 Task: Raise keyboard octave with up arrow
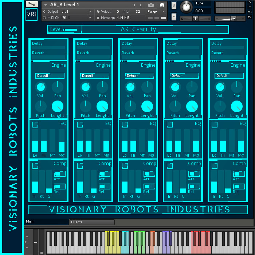pos(27,236)
